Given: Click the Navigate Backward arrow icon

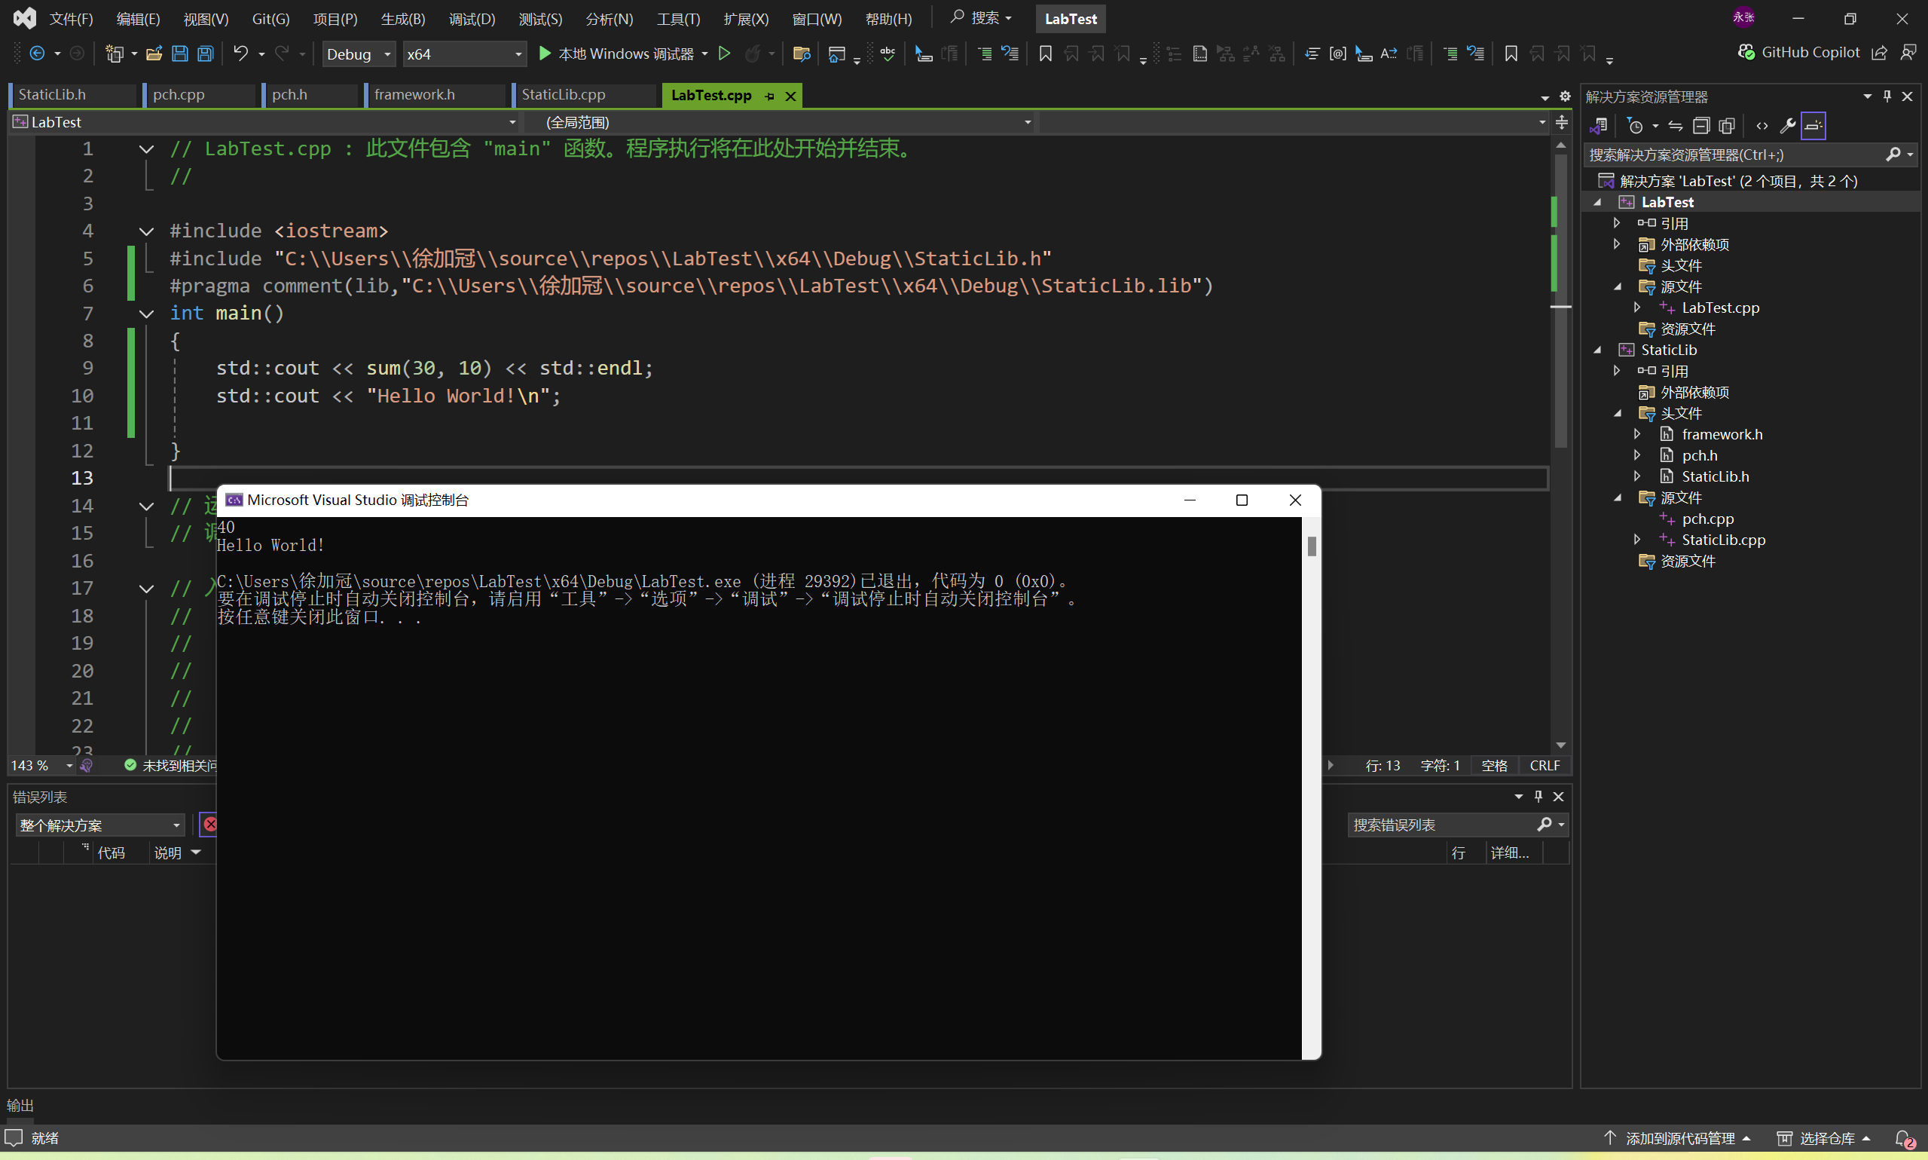Looking at the screenshot, I should coord(37,54).
